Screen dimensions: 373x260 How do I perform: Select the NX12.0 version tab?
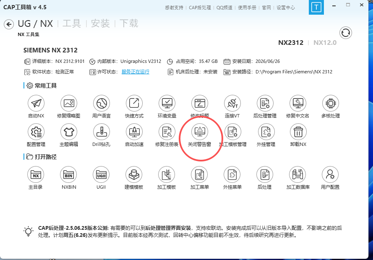325,43
